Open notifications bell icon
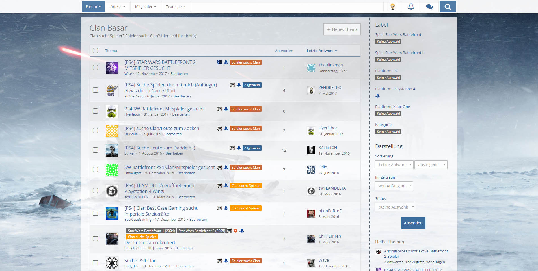Screen dimensions: 538x271 411,6
